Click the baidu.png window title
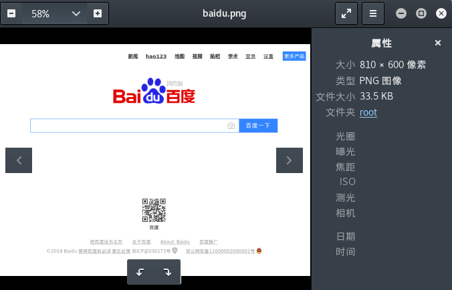Screen dimensions: 452x290 tap(224, 13)
